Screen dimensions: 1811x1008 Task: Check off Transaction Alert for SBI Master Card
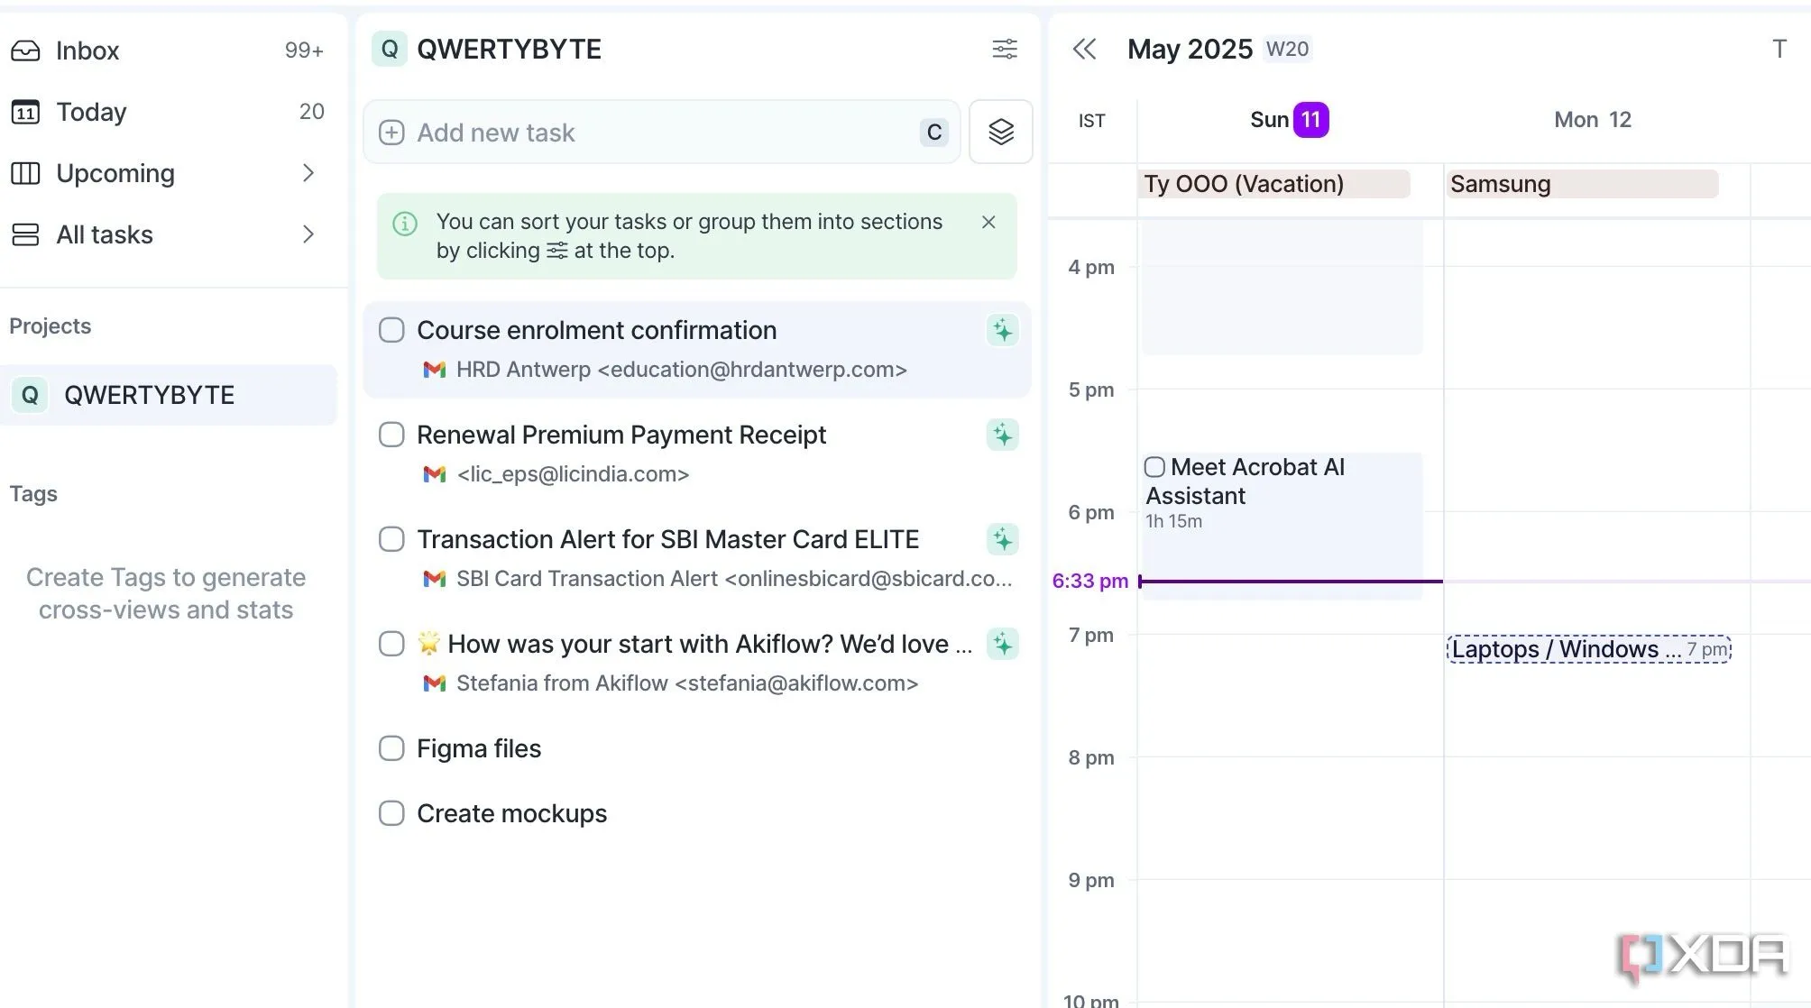click(x=391, y=539)
